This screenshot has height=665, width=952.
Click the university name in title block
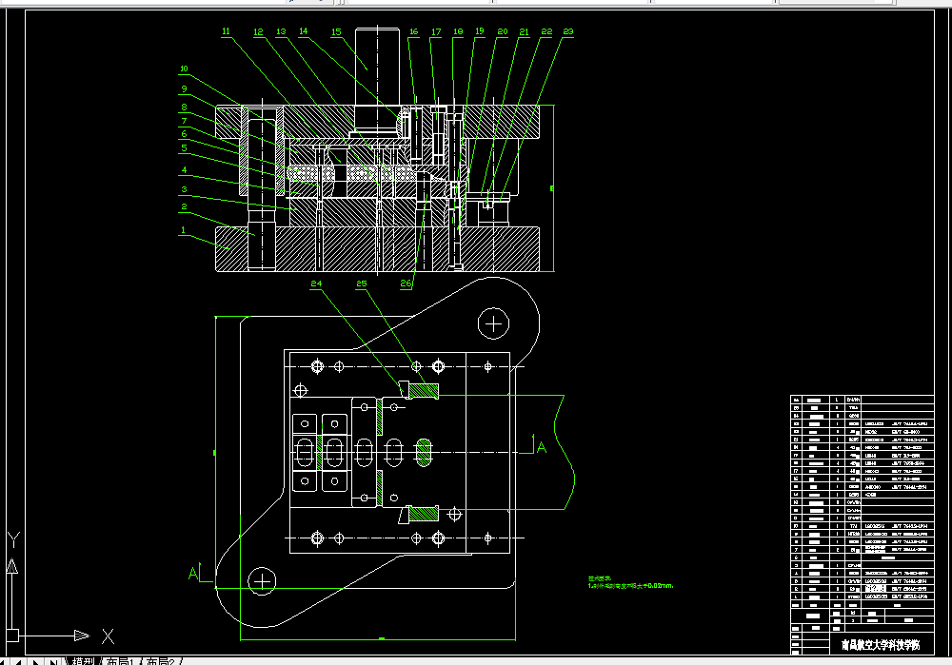881,644
